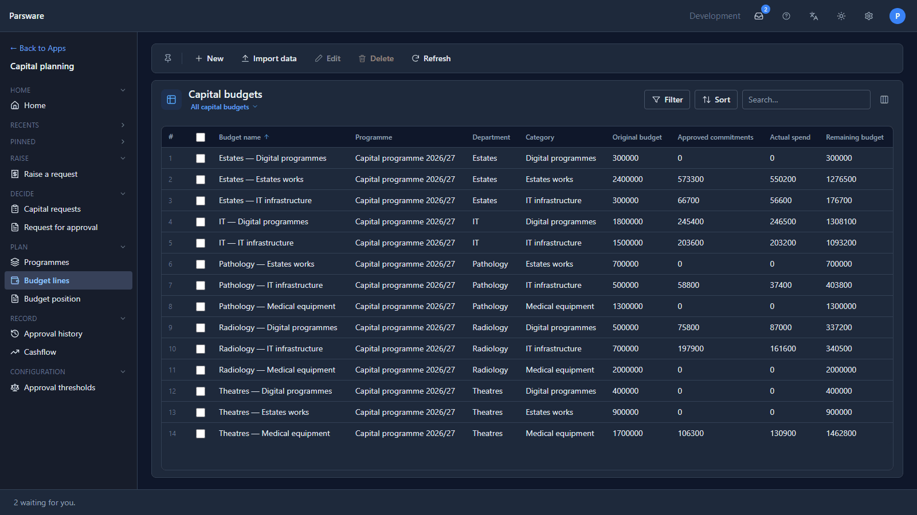Open Request for approval in the sidebar
917x515 pixels.
pyautogui.click(x=68, y=227)
